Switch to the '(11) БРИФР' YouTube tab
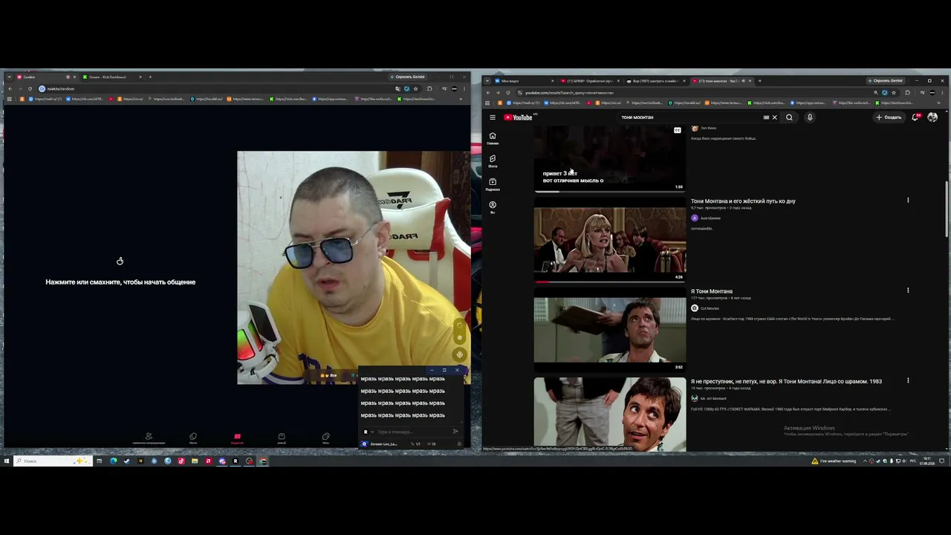This screenshot has width=951, height=535. click(x=591, y=81)
